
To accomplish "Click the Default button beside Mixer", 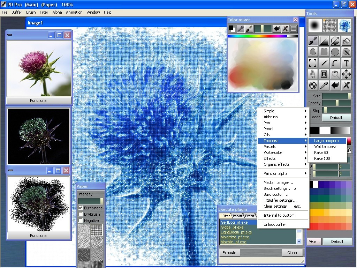I will pyautogui.click(x=337, y=241).
